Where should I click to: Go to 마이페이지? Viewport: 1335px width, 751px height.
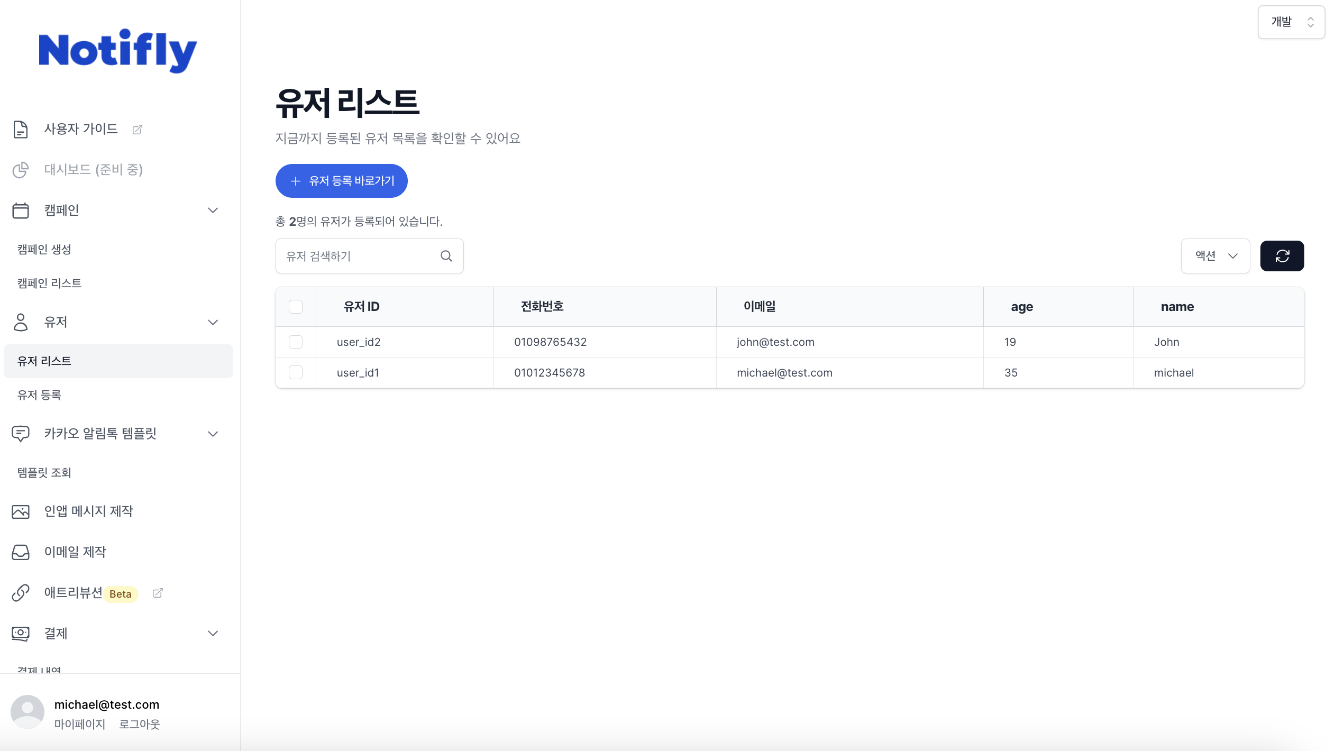(x=80, y=725)
